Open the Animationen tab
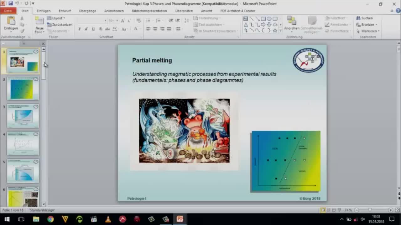401x225 pixels. (114, 11)
